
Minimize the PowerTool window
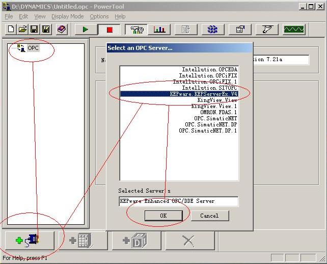(303, 7)
